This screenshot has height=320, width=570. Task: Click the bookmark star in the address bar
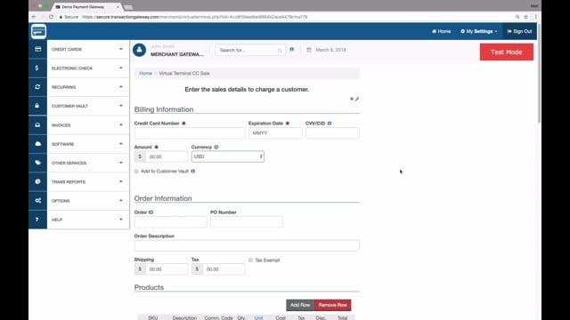tap(525, 17)
